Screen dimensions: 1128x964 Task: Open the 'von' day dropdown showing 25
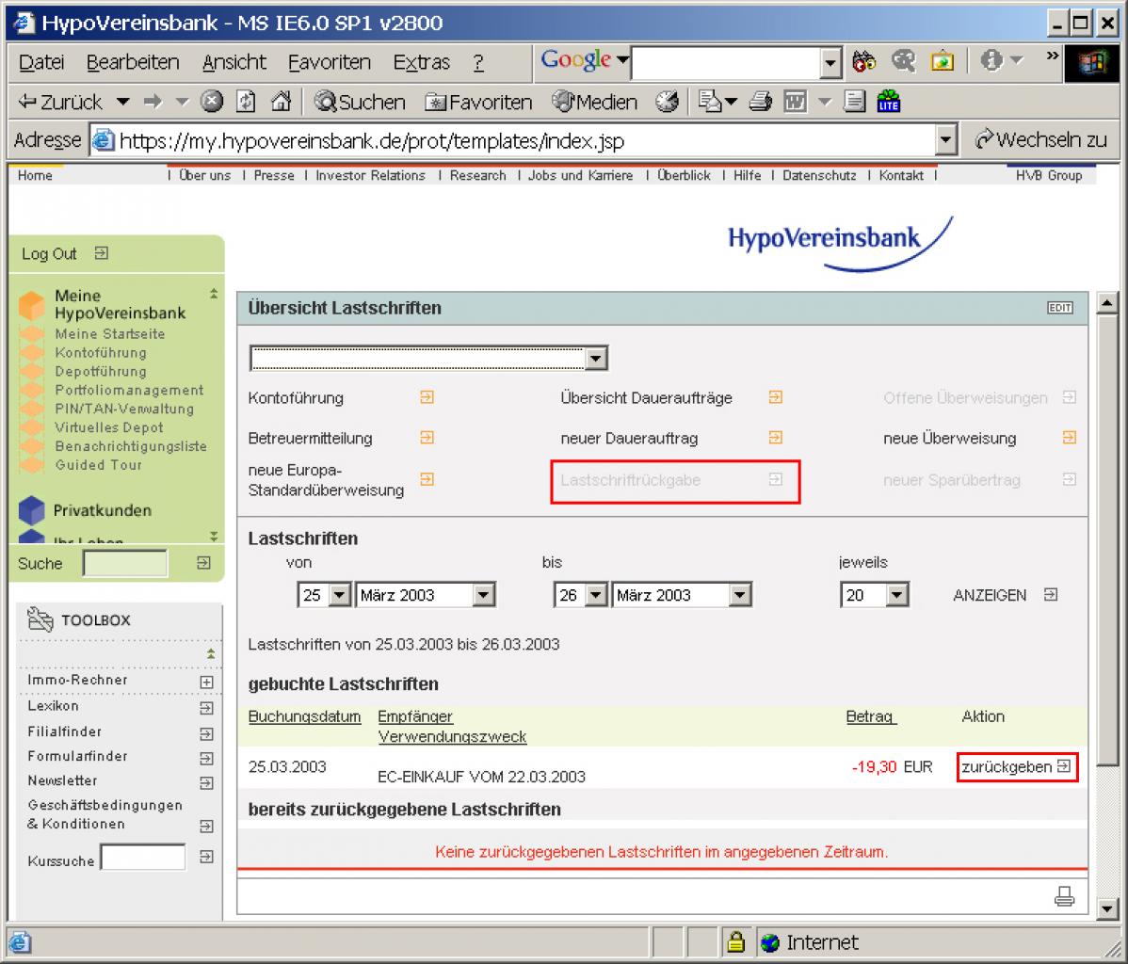click(x=324, y=595)
